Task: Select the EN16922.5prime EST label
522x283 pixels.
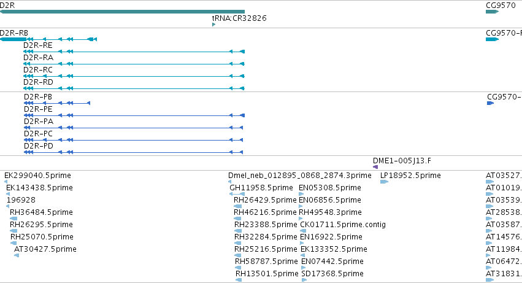Action: click(331, 237)
